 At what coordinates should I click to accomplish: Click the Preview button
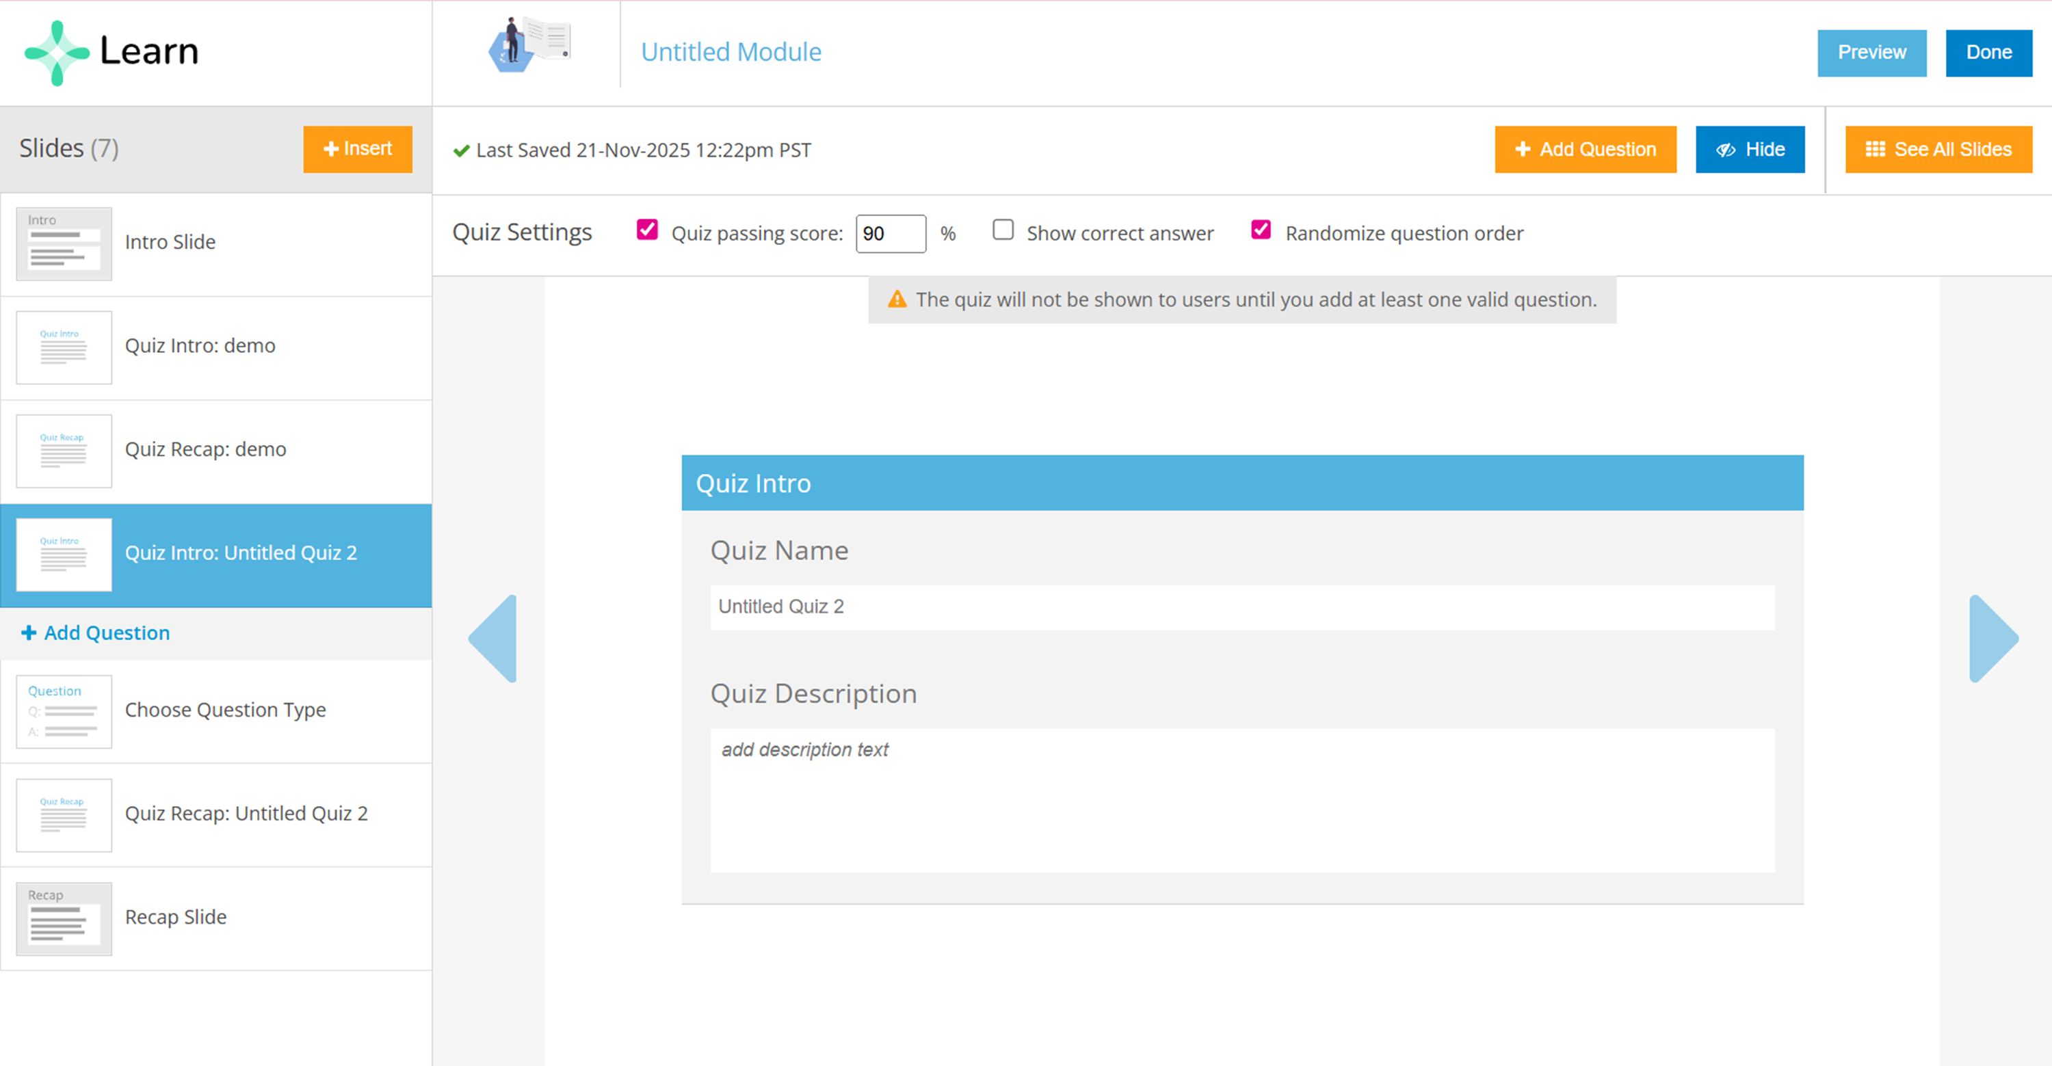tap(1871, 53)
